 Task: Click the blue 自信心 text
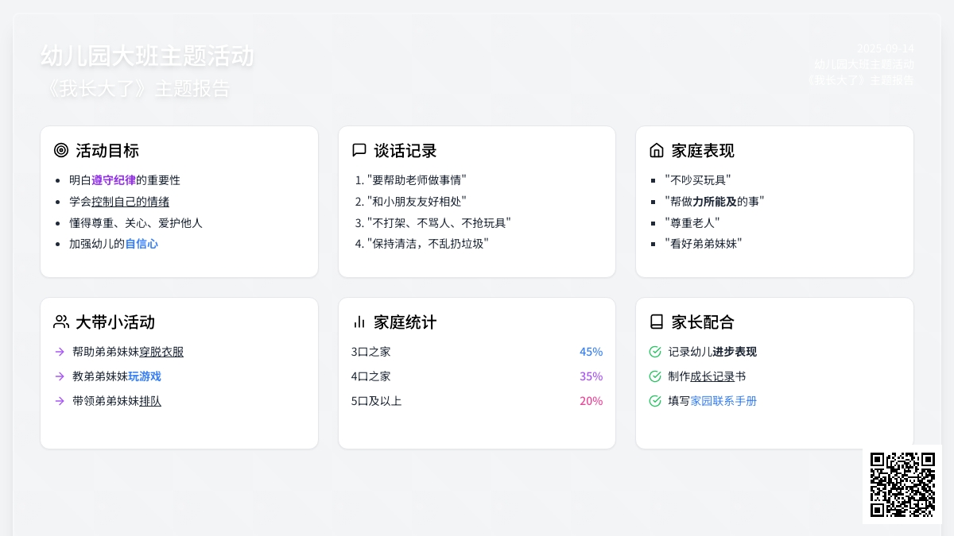click(x=142, y=244)
